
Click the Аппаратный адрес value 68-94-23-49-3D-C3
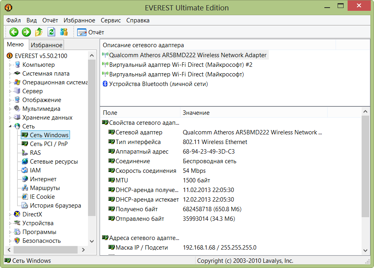tap(209, 152)
